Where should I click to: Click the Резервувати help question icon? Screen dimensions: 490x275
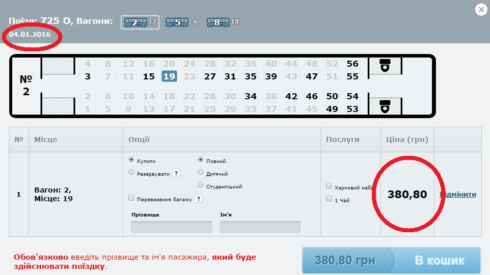176,173
